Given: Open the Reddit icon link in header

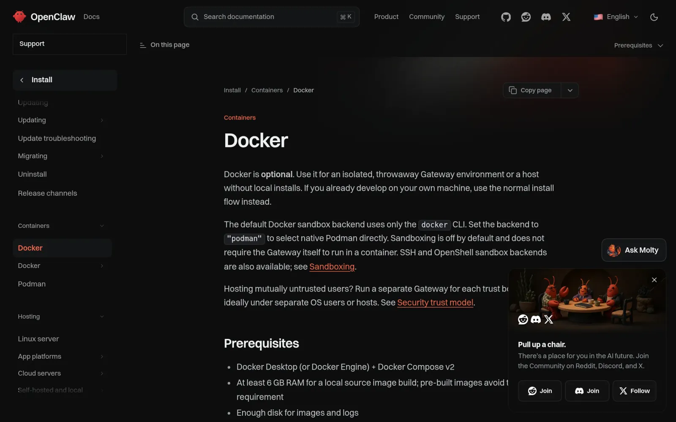Looking at the screenshot, I should [526, 17].
